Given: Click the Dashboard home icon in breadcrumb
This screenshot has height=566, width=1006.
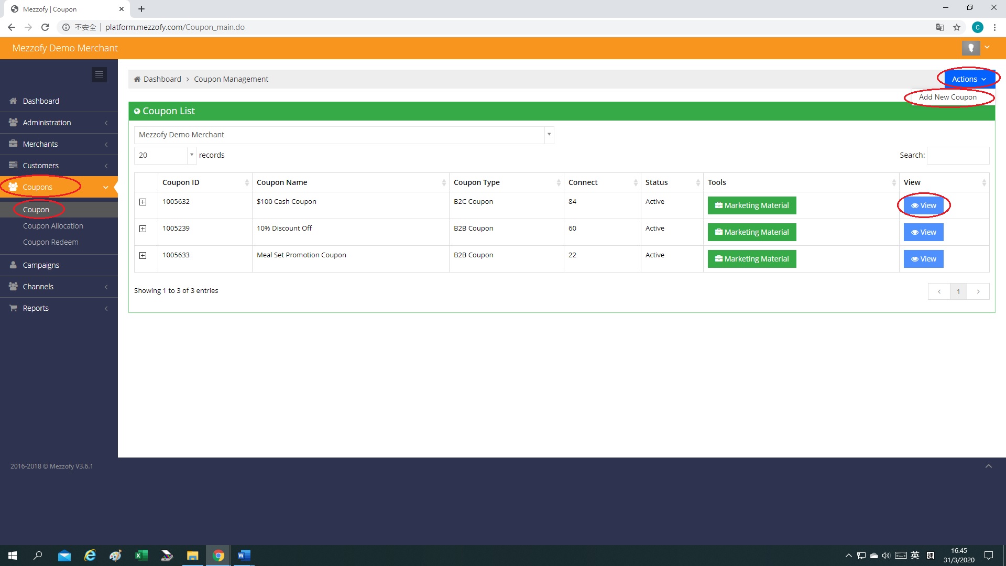Looking at the screenshot, I should point(137,79).
